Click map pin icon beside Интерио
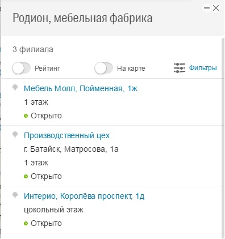225x239 pixels. tap(15, 195)
